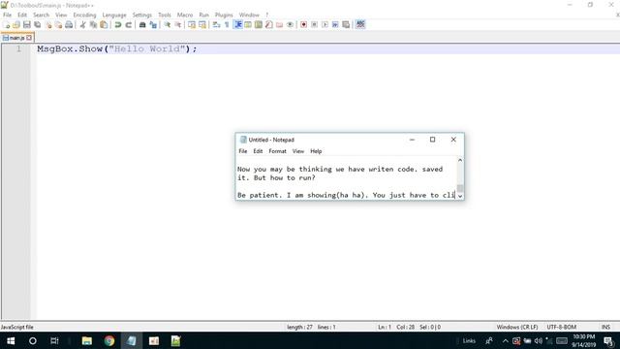This screenshot has width=620, height=349.
Task: Open the Search menu
Action: (41, 16)
